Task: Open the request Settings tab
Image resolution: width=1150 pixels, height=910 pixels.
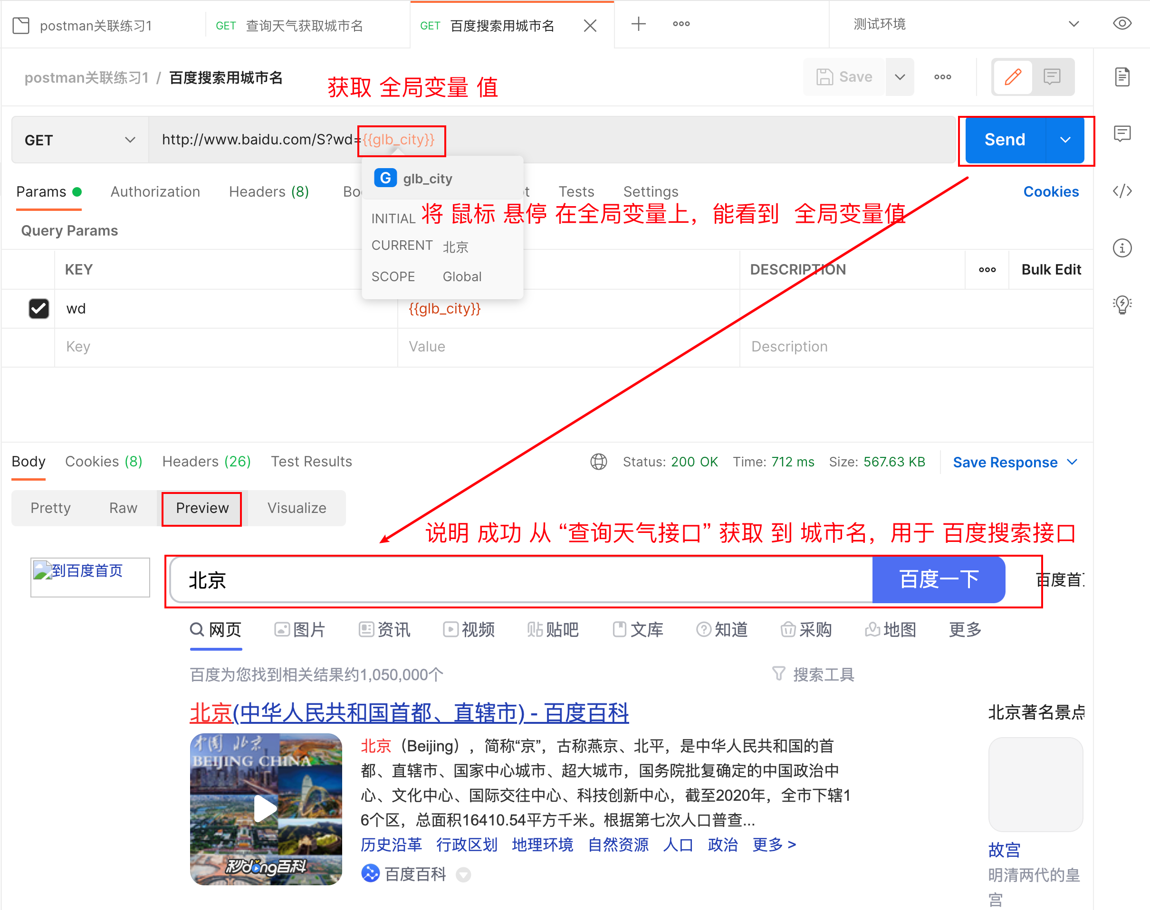Action: [x=651, y=192]
